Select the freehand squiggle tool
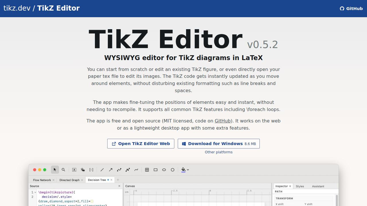Viewport: 367px width, 206px height. (x=136, y=170)
